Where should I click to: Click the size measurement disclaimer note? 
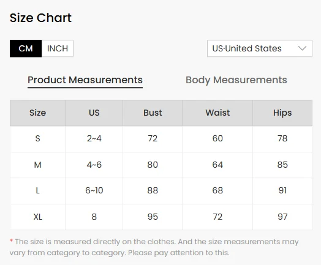pyautogui.click(x=154, y=247)
